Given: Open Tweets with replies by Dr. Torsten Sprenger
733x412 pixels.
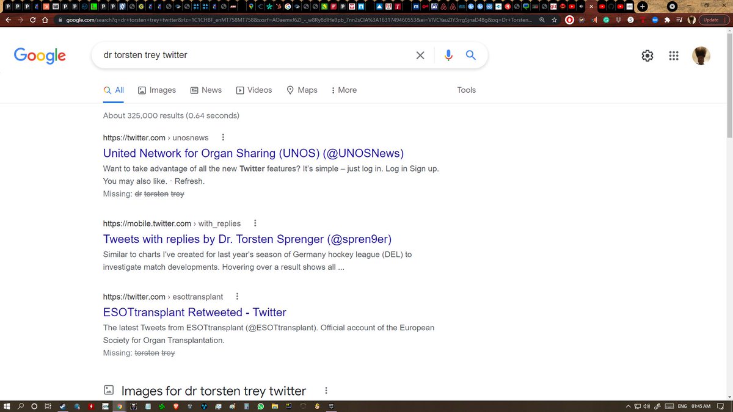Looking at the screenshot, I should (x=247, y=239).
